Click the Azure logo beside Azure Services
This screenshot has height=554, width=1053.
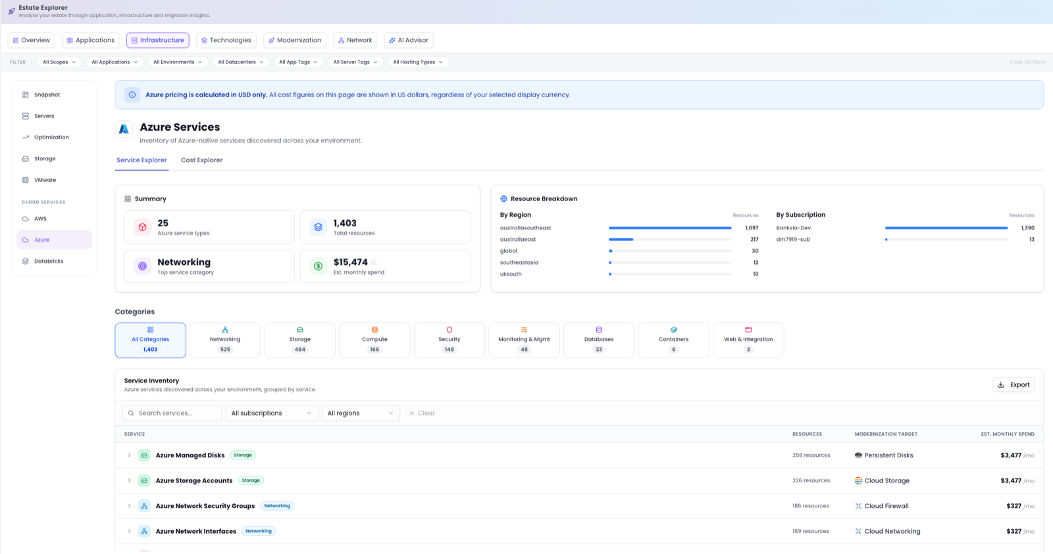click(x=124, y=129)
